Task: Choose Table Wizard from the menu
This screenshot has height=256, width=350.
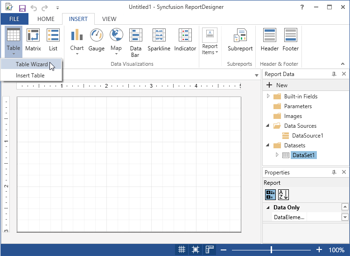Action: pos(32,64)
